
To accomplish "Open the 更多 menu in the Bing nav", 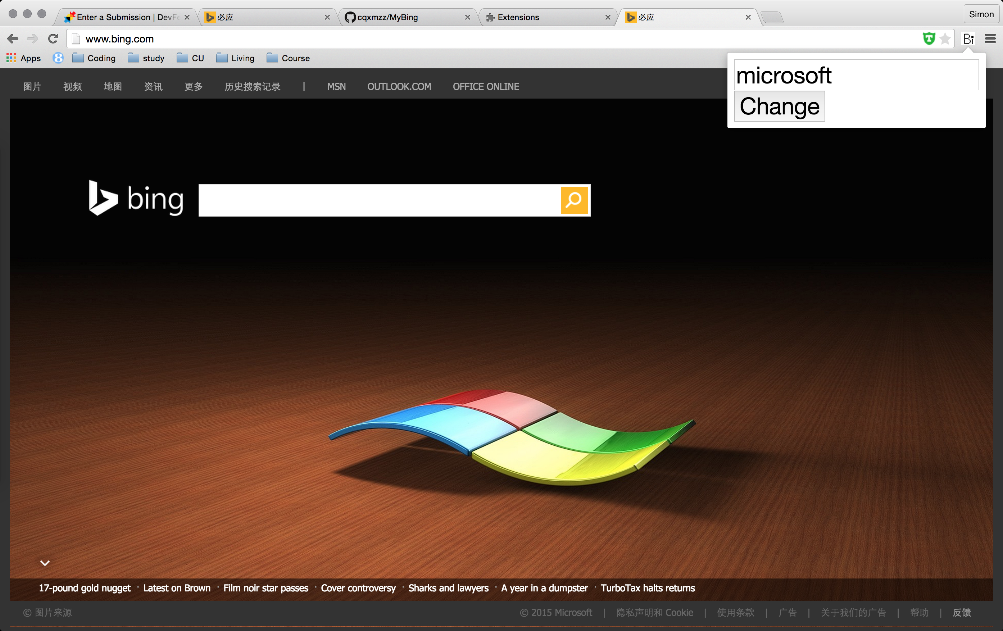I will pyautogui.click(x=193, y=87).
